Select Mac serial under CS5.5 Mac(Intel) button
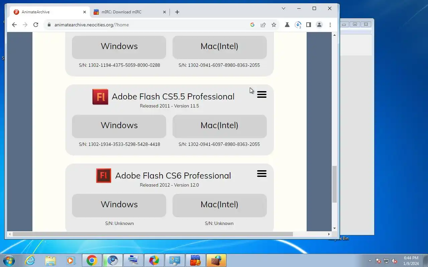This screenshot has width=428, height=267. [219, 144]
